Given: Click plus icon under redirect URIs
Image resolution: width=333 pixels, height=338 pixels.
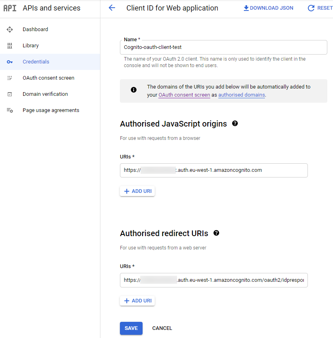Looking at the screenshot, I should (127, 301).
